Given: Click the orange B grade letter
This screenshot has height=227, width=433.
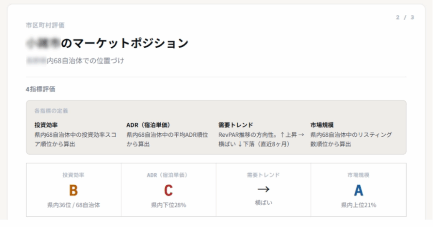Looking at the screenshot, I should click(x=74, y=190).
